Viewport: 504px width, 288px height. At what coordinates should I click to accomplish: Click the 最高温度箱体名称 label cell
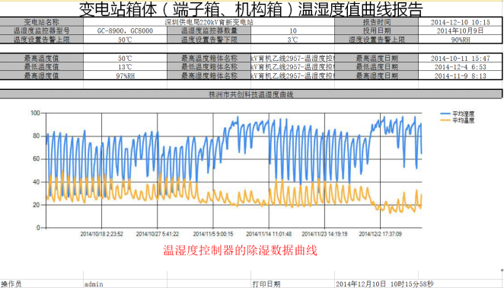(x=209, y=58)
